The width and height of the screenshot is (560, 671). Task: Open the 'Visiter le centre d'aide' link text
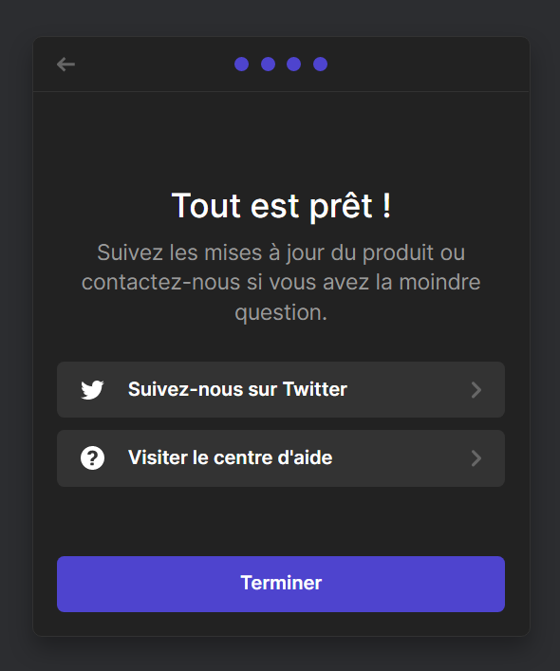[230, 457]
